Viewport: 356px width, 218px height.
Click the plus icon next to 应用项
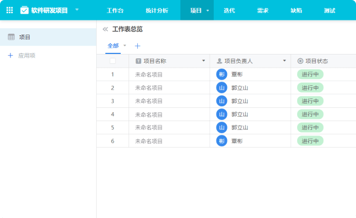(10, 55)
